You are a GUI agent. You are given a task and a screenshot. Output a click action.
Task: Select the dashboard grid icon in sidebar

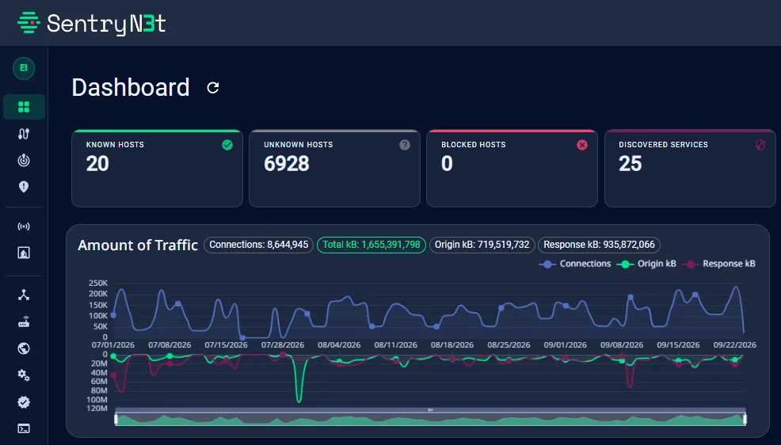coord(24,107)
